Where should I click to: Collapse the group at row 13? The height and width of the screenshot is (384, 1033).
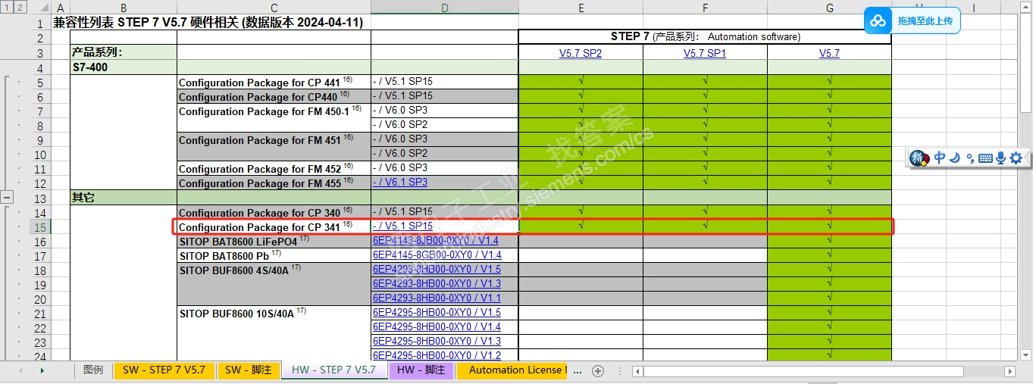tap(8, 197)
